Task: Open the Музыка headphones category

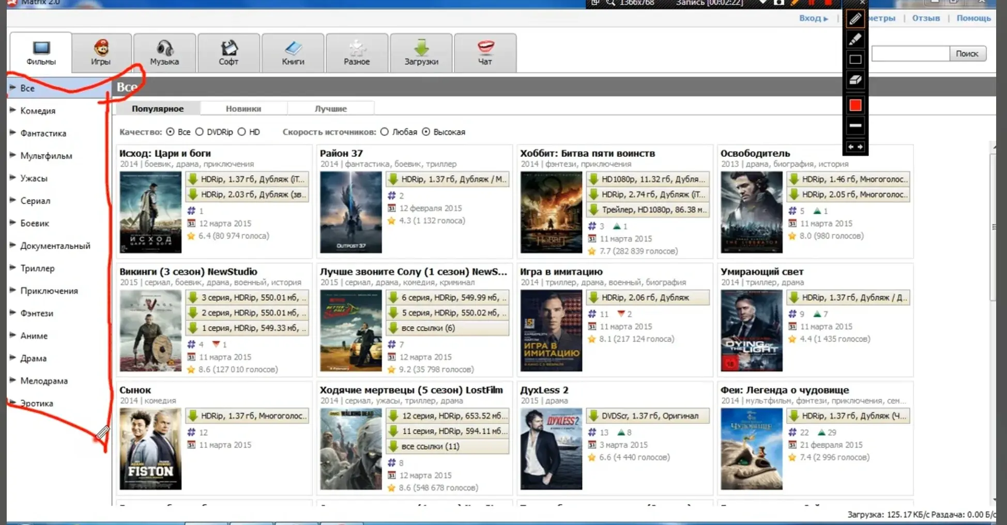Action: [164, 53]
